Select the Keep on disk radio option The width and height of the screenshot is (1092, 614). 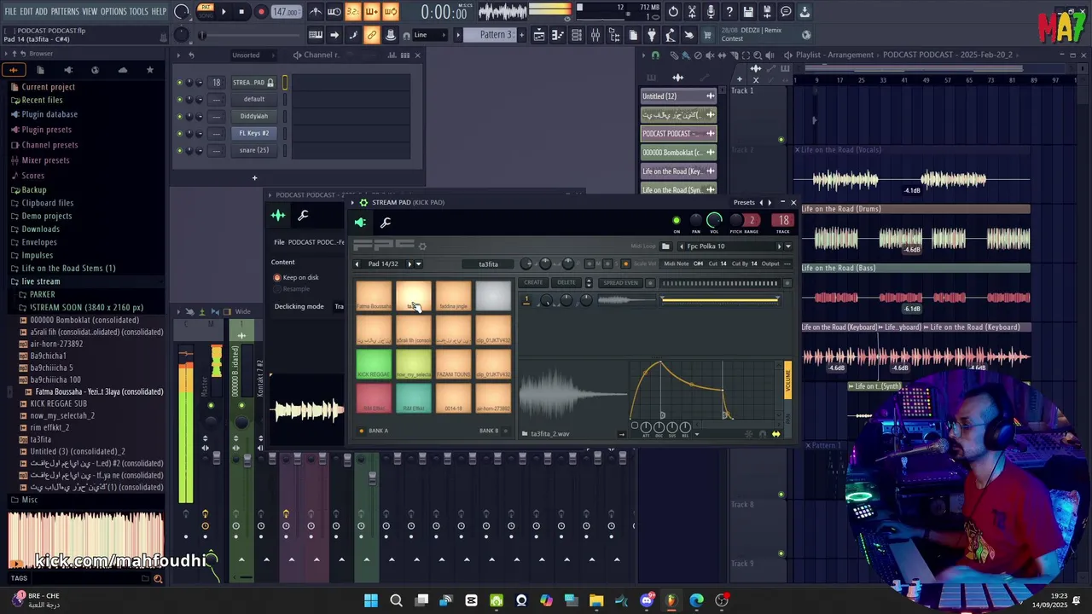277,277
